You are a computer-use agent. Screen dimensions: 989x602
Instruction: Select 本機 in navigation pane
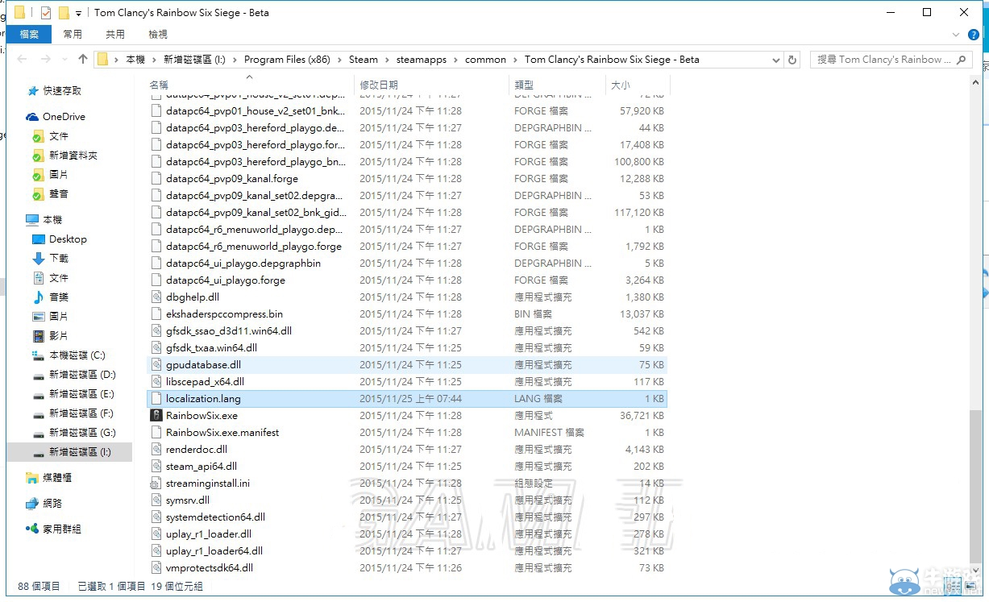click(x=52, y=220)
